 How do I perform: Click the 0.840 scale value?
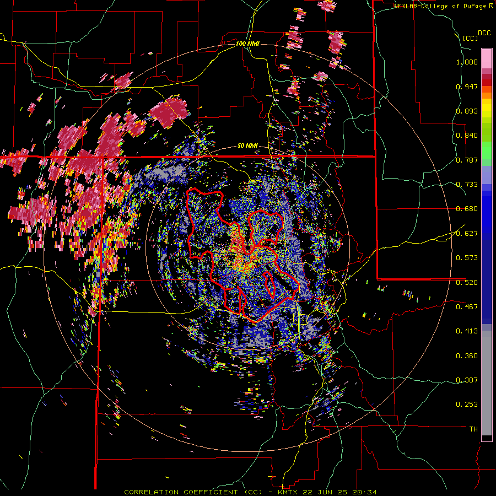[x=467, y=136]
